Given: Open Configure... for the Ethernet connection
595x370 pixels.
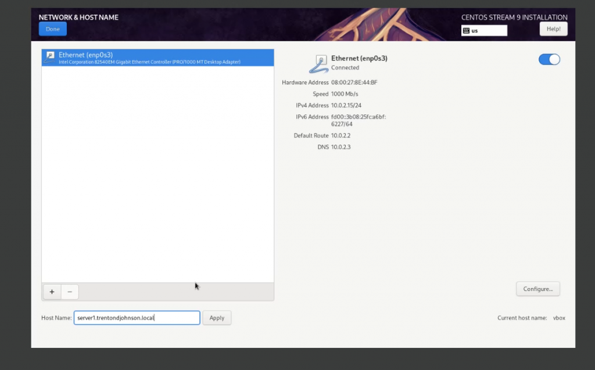Looking at the screenshot, I should pos(537,289).
